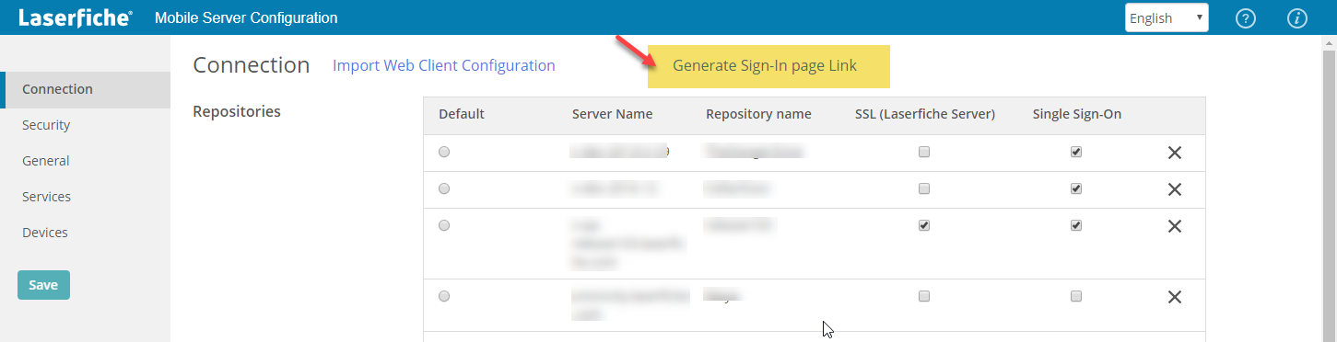
Task: Remove the first repository row with X
Action: click(1175, 154)
